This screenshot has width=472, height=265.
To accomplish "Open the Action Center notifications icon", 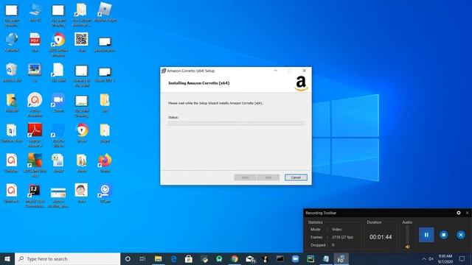I will 462,258.
